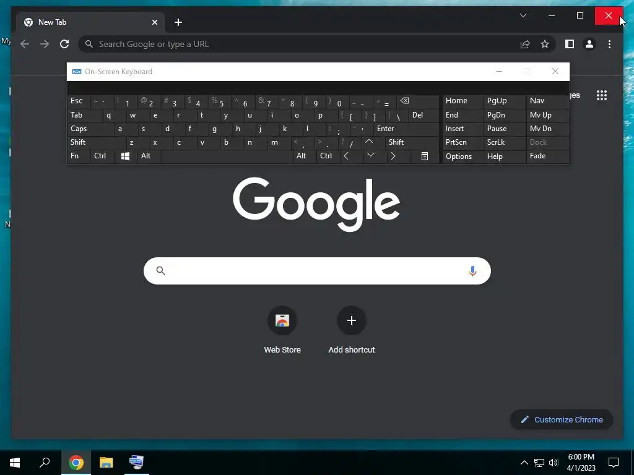Open Windows taskbar search

tap(45, 462)
